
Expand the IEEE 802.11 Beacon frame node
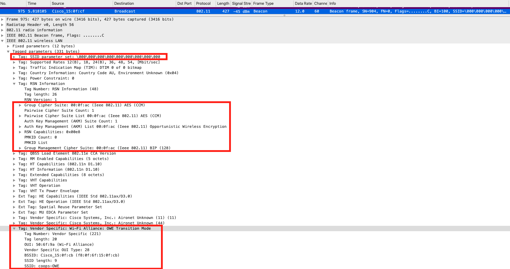(x=3, y=35)
